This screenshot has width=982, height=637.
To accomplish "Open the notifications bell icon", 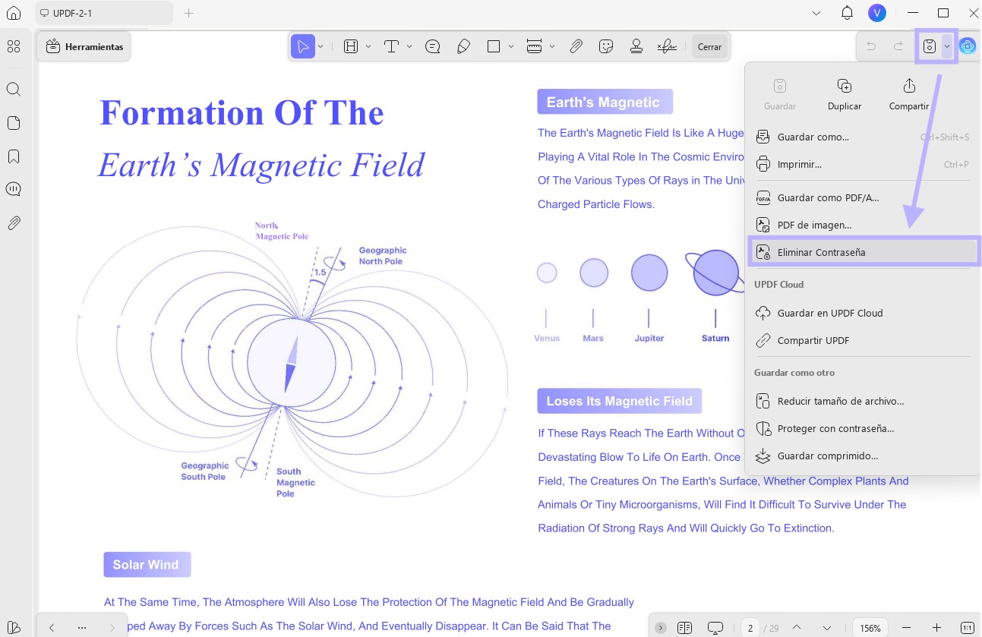I will (848, 13).
